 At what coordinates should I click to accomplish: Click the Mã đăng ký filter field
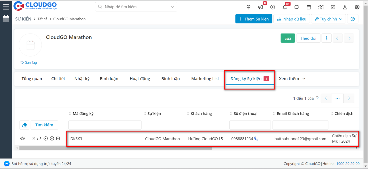pyautogui.click(x=105, y=125)
